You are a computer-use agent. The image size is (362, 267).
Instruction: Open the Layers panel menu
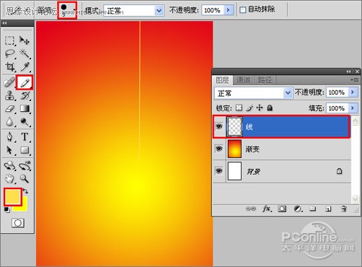coord(355,79)
